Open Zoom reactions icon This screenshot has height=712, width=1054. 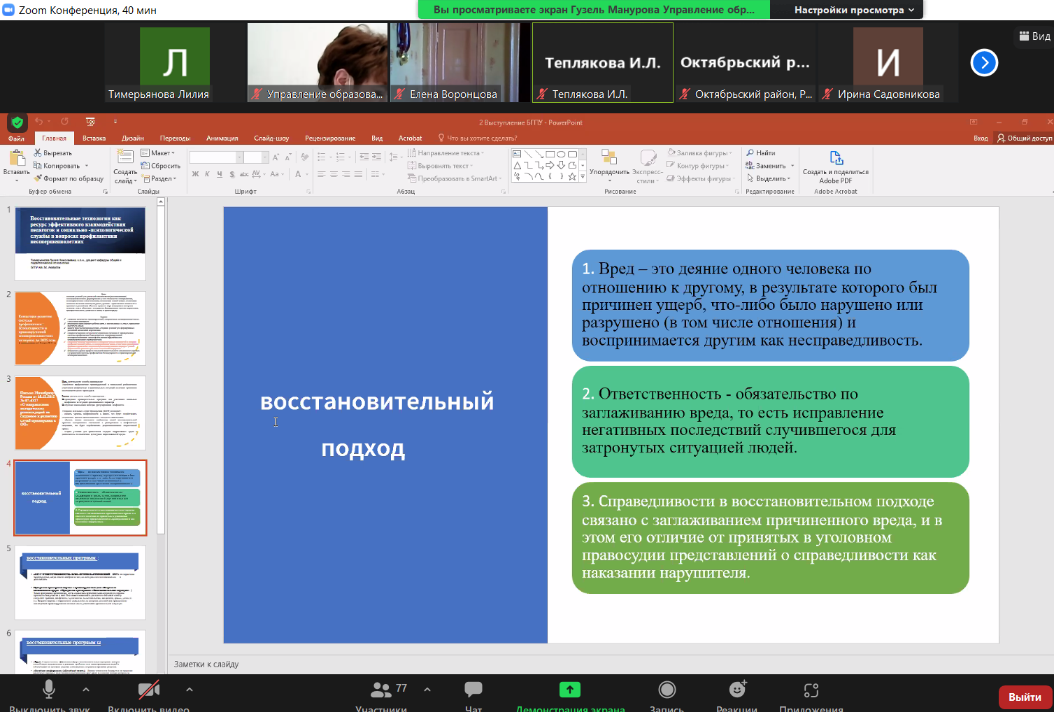tap(737, 690)
